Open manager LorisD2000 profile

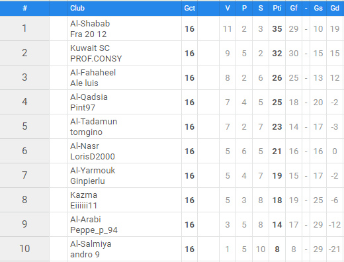93,157
